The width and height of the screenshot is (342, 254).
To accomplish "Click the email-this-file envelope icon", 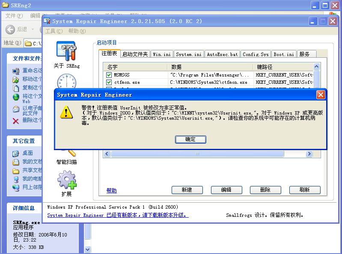I will pos(16,109).
